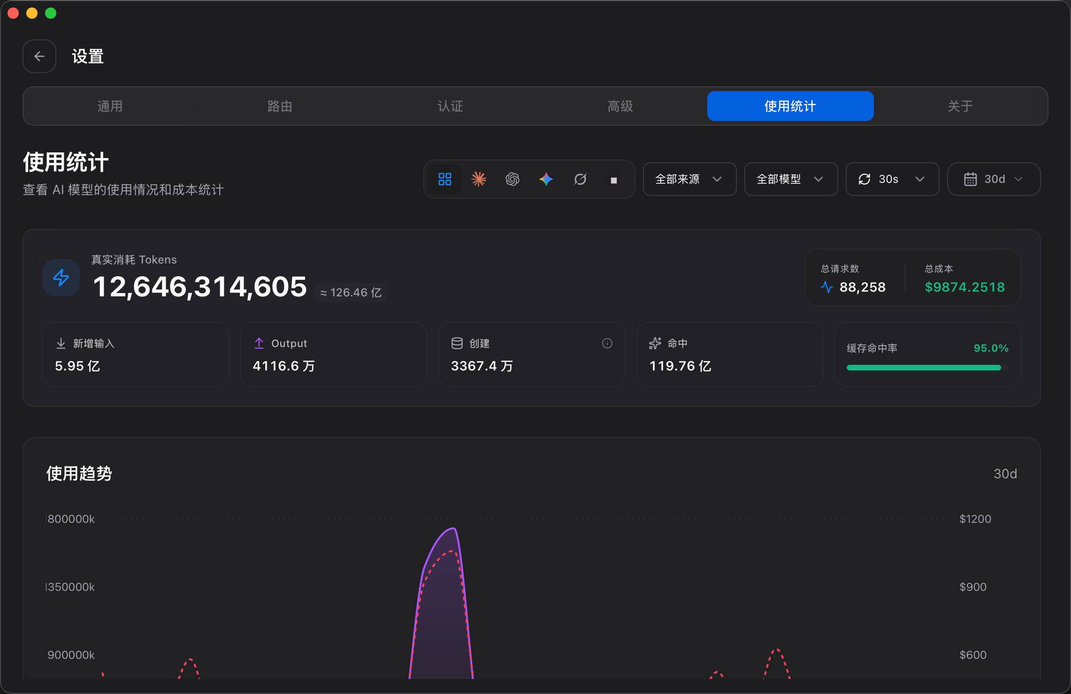Image resolution: width=1071 pixels, height=694 pixels.
Task: Click the pulse icon beside 88,258
Action: point(827,287)
